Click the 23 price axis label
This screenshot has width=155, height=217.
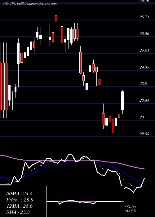(142, 117)
